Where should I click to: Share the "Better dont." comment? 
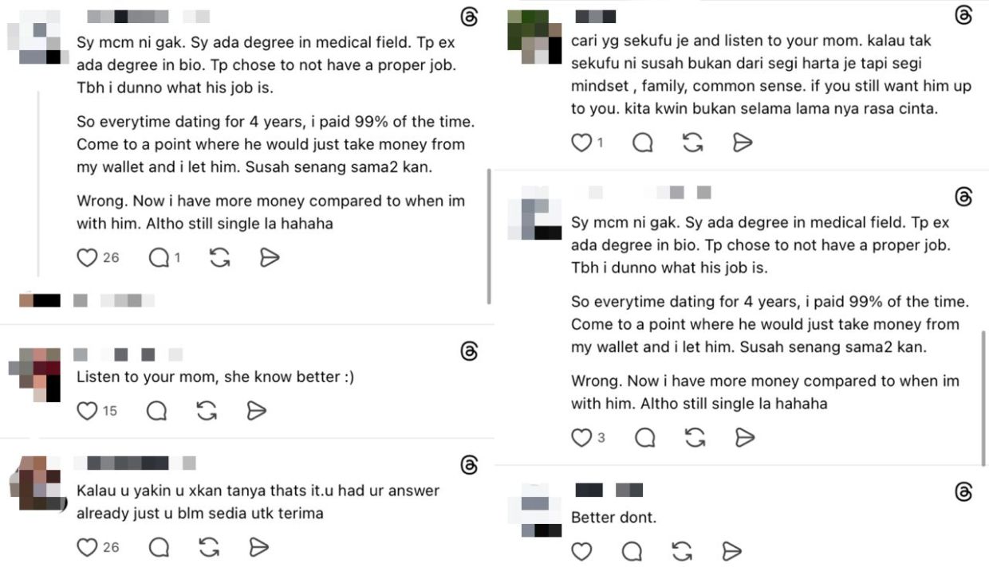731,551
